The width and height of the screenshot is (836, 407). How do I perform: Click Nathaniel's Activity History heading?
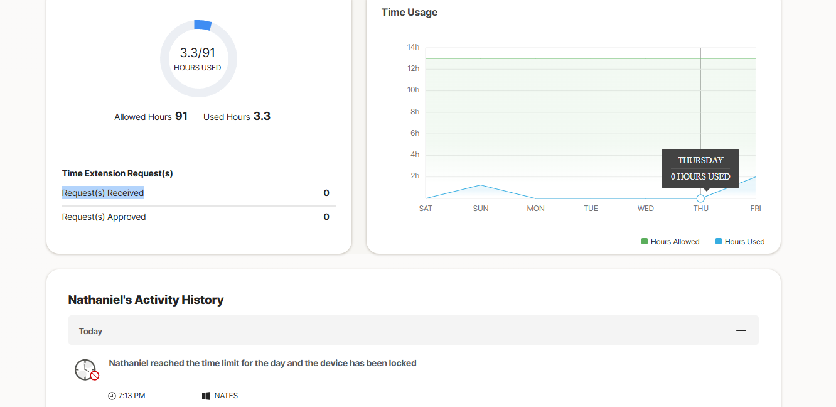pyautogui.click(x=146, y=300)
